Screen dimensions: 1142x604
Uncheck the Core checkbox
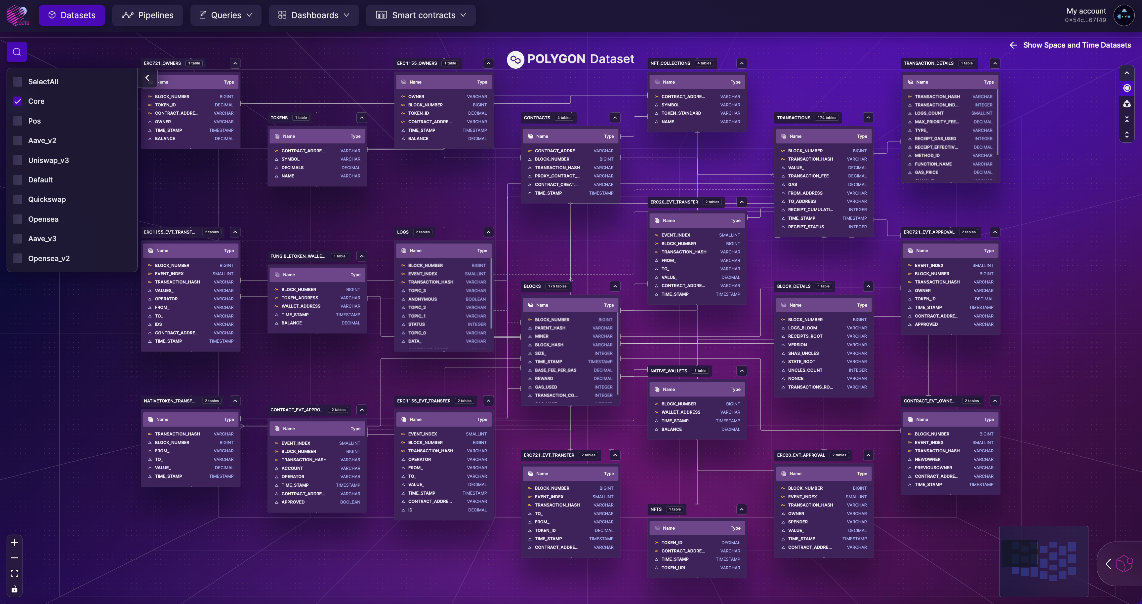(x=18, y=101)
